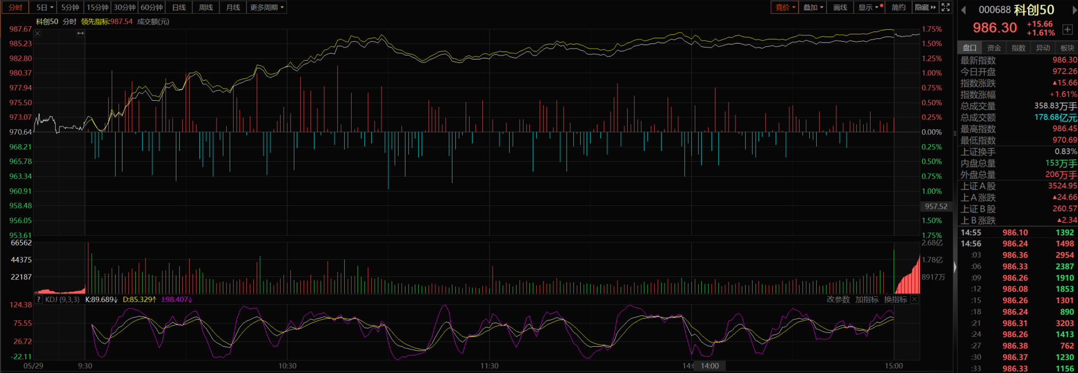Click the 14:00 time marker on timeline
The image size is (1078, 373).
(x=710, y=366)
